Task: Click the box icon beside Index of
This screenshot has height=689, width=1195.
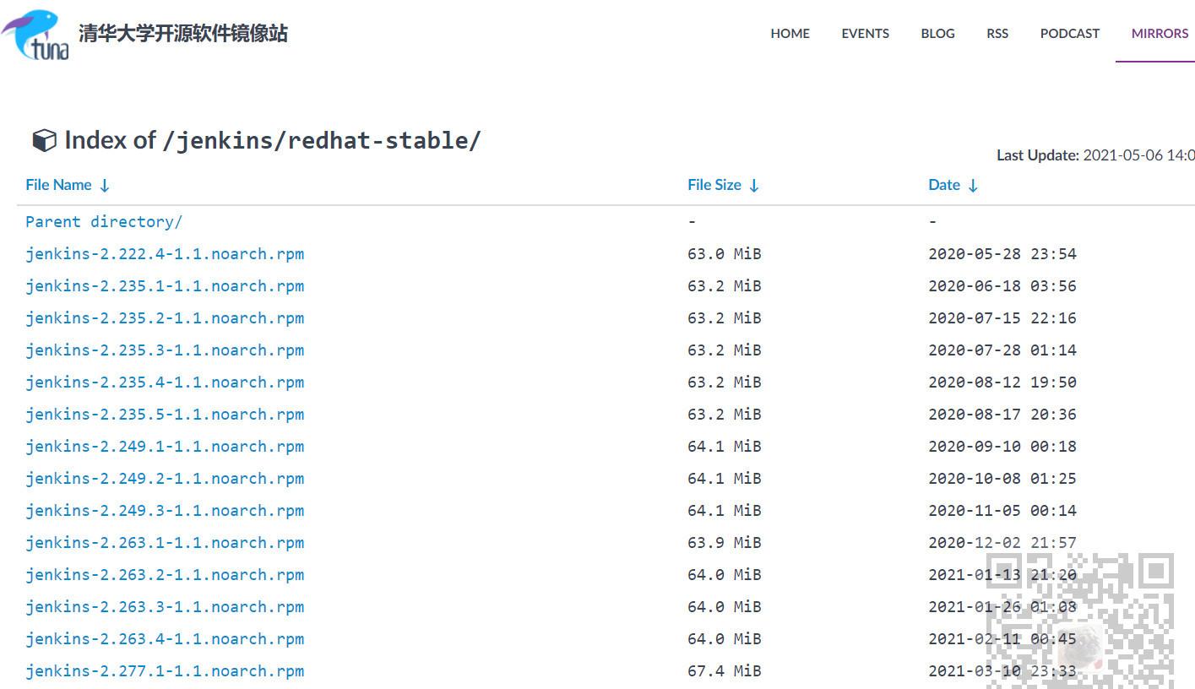Action: pos(44,140)
